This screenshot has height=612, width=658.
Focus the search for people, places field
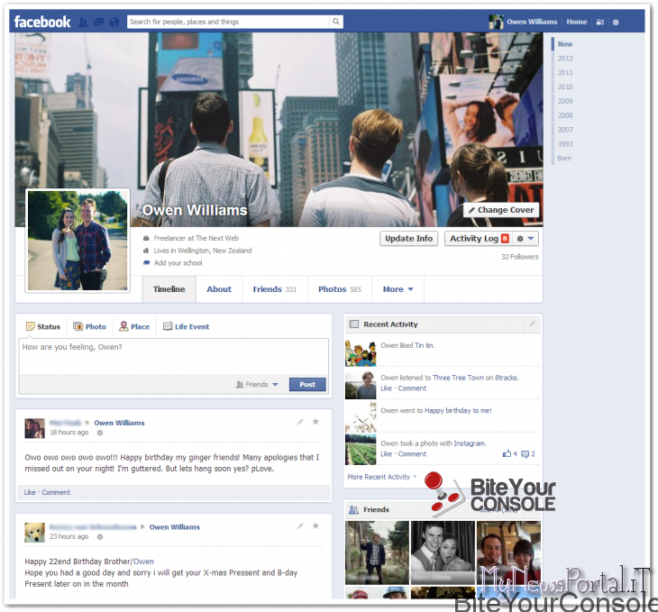pyautogui.click(x=229, y=22)
